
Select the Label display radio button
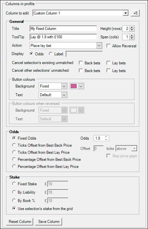(51, 54)
